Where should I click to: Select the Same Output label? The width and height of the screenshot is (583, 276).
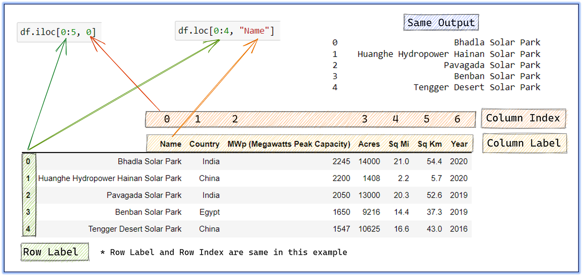click(441, 22)
